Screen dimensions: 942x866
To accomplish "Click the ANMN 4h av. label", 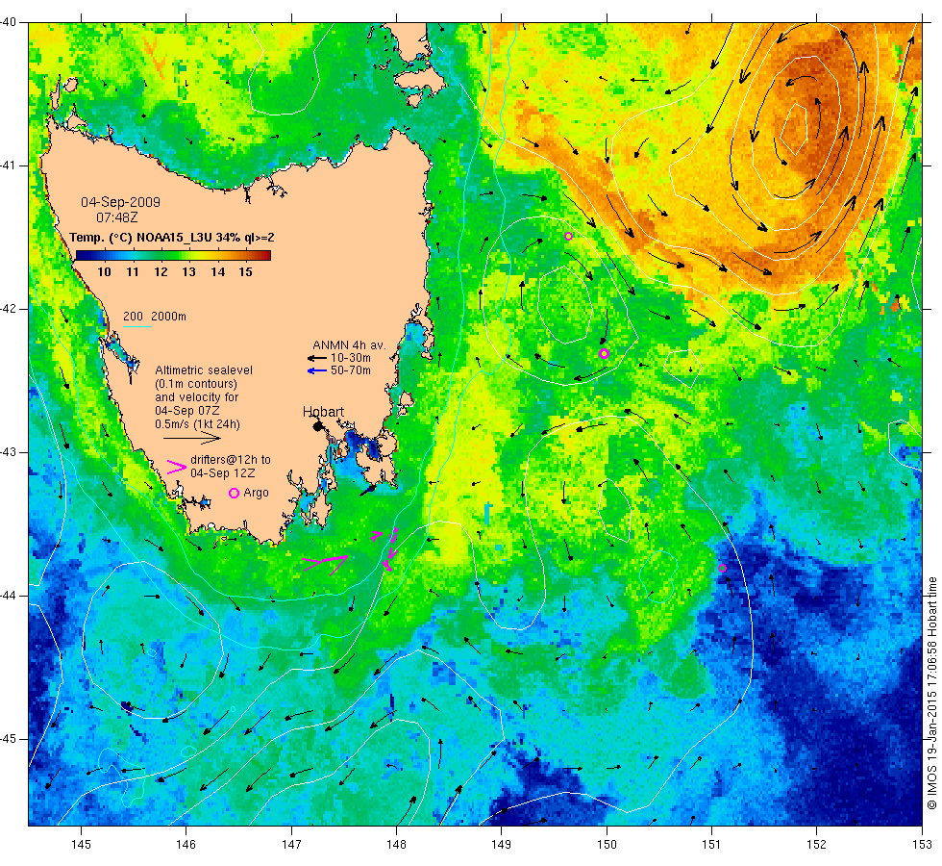I will [349, 345].
